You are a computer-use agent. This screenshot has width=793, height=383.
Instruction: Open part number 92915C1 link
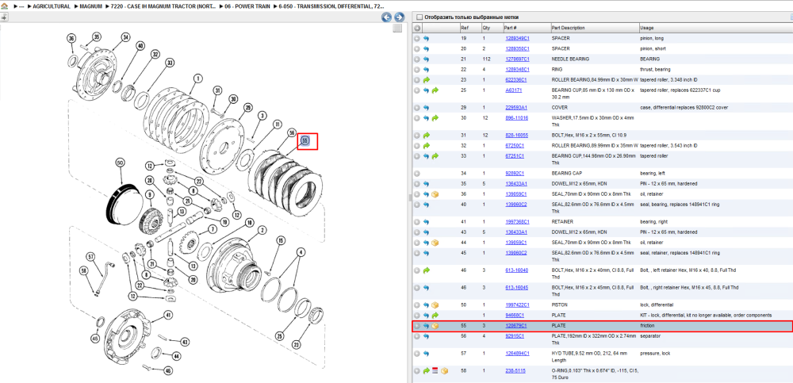(x=515, y=336)
